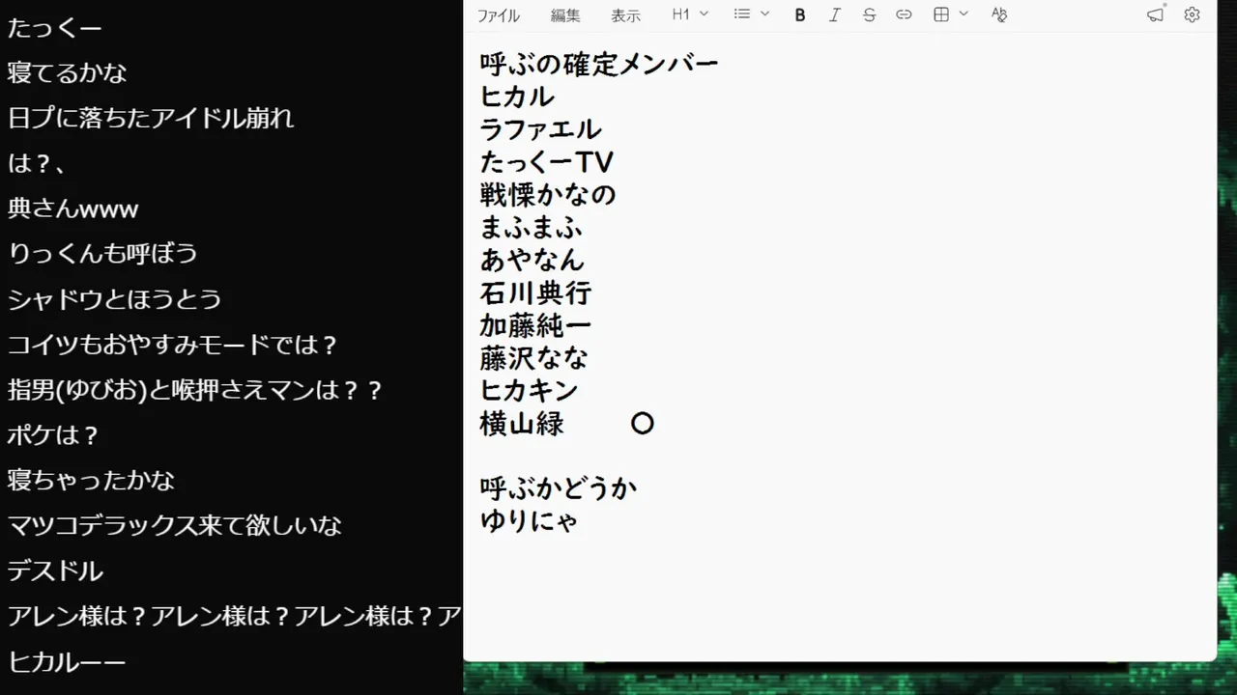Image resolution: width=1237 pixels, height=695 pixels.
Task: Click the comment 日プに落ちたアイドル崩れ
Action: pyautogui.click(x=151, y=118)
